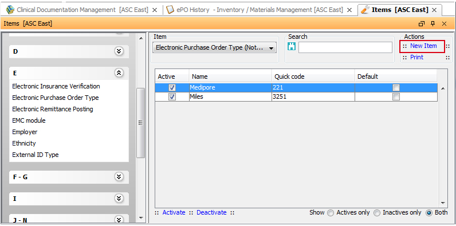
Task: Switch to ePO History tab
Action: point(260,10)
